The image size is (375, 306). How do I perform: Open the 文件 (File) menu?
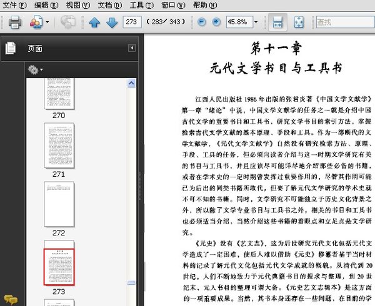(x=14, y=5)
